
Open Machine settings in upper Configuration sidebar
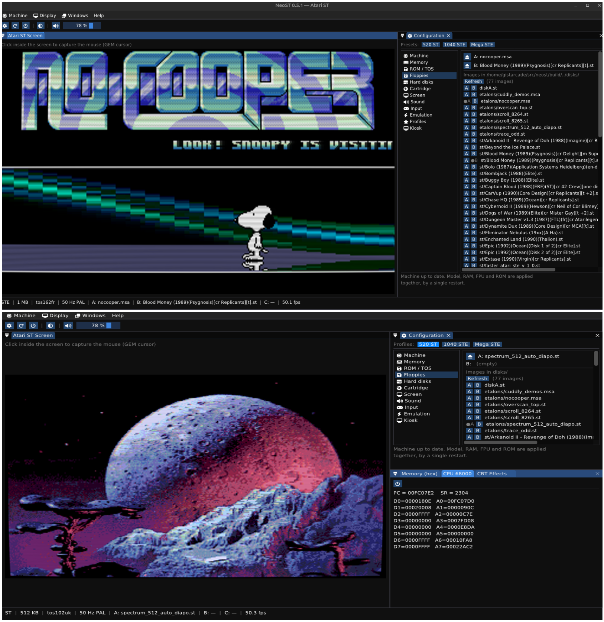tap(419, 56)
